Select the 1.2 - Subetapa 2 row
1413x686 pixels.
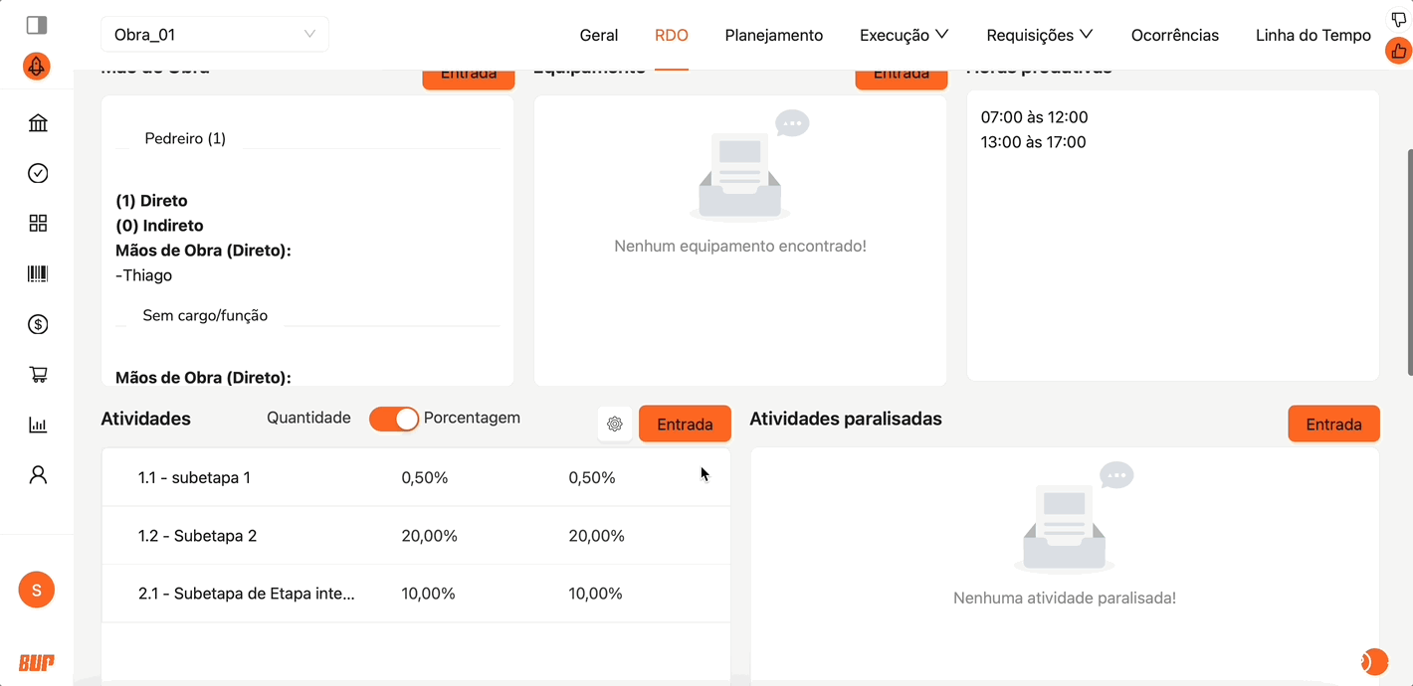415,536
